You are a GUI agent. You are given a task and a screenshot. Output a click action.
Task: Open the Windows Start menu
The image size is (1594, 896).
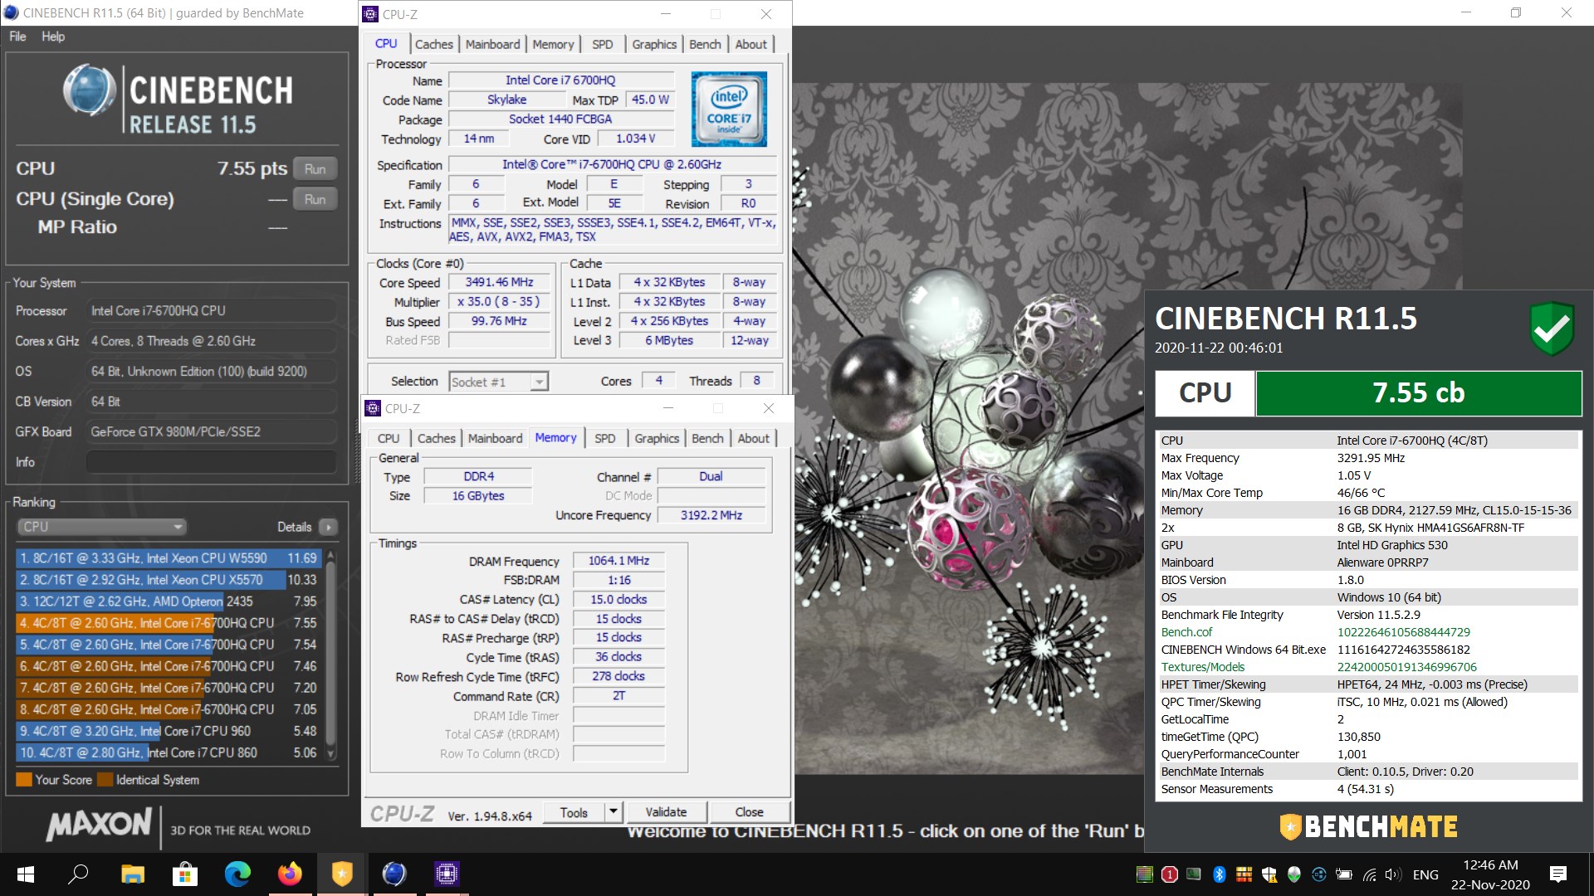[25, 874]
